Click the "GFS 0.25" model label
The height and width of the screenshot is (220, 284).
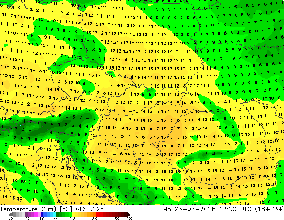pos(90,209)
